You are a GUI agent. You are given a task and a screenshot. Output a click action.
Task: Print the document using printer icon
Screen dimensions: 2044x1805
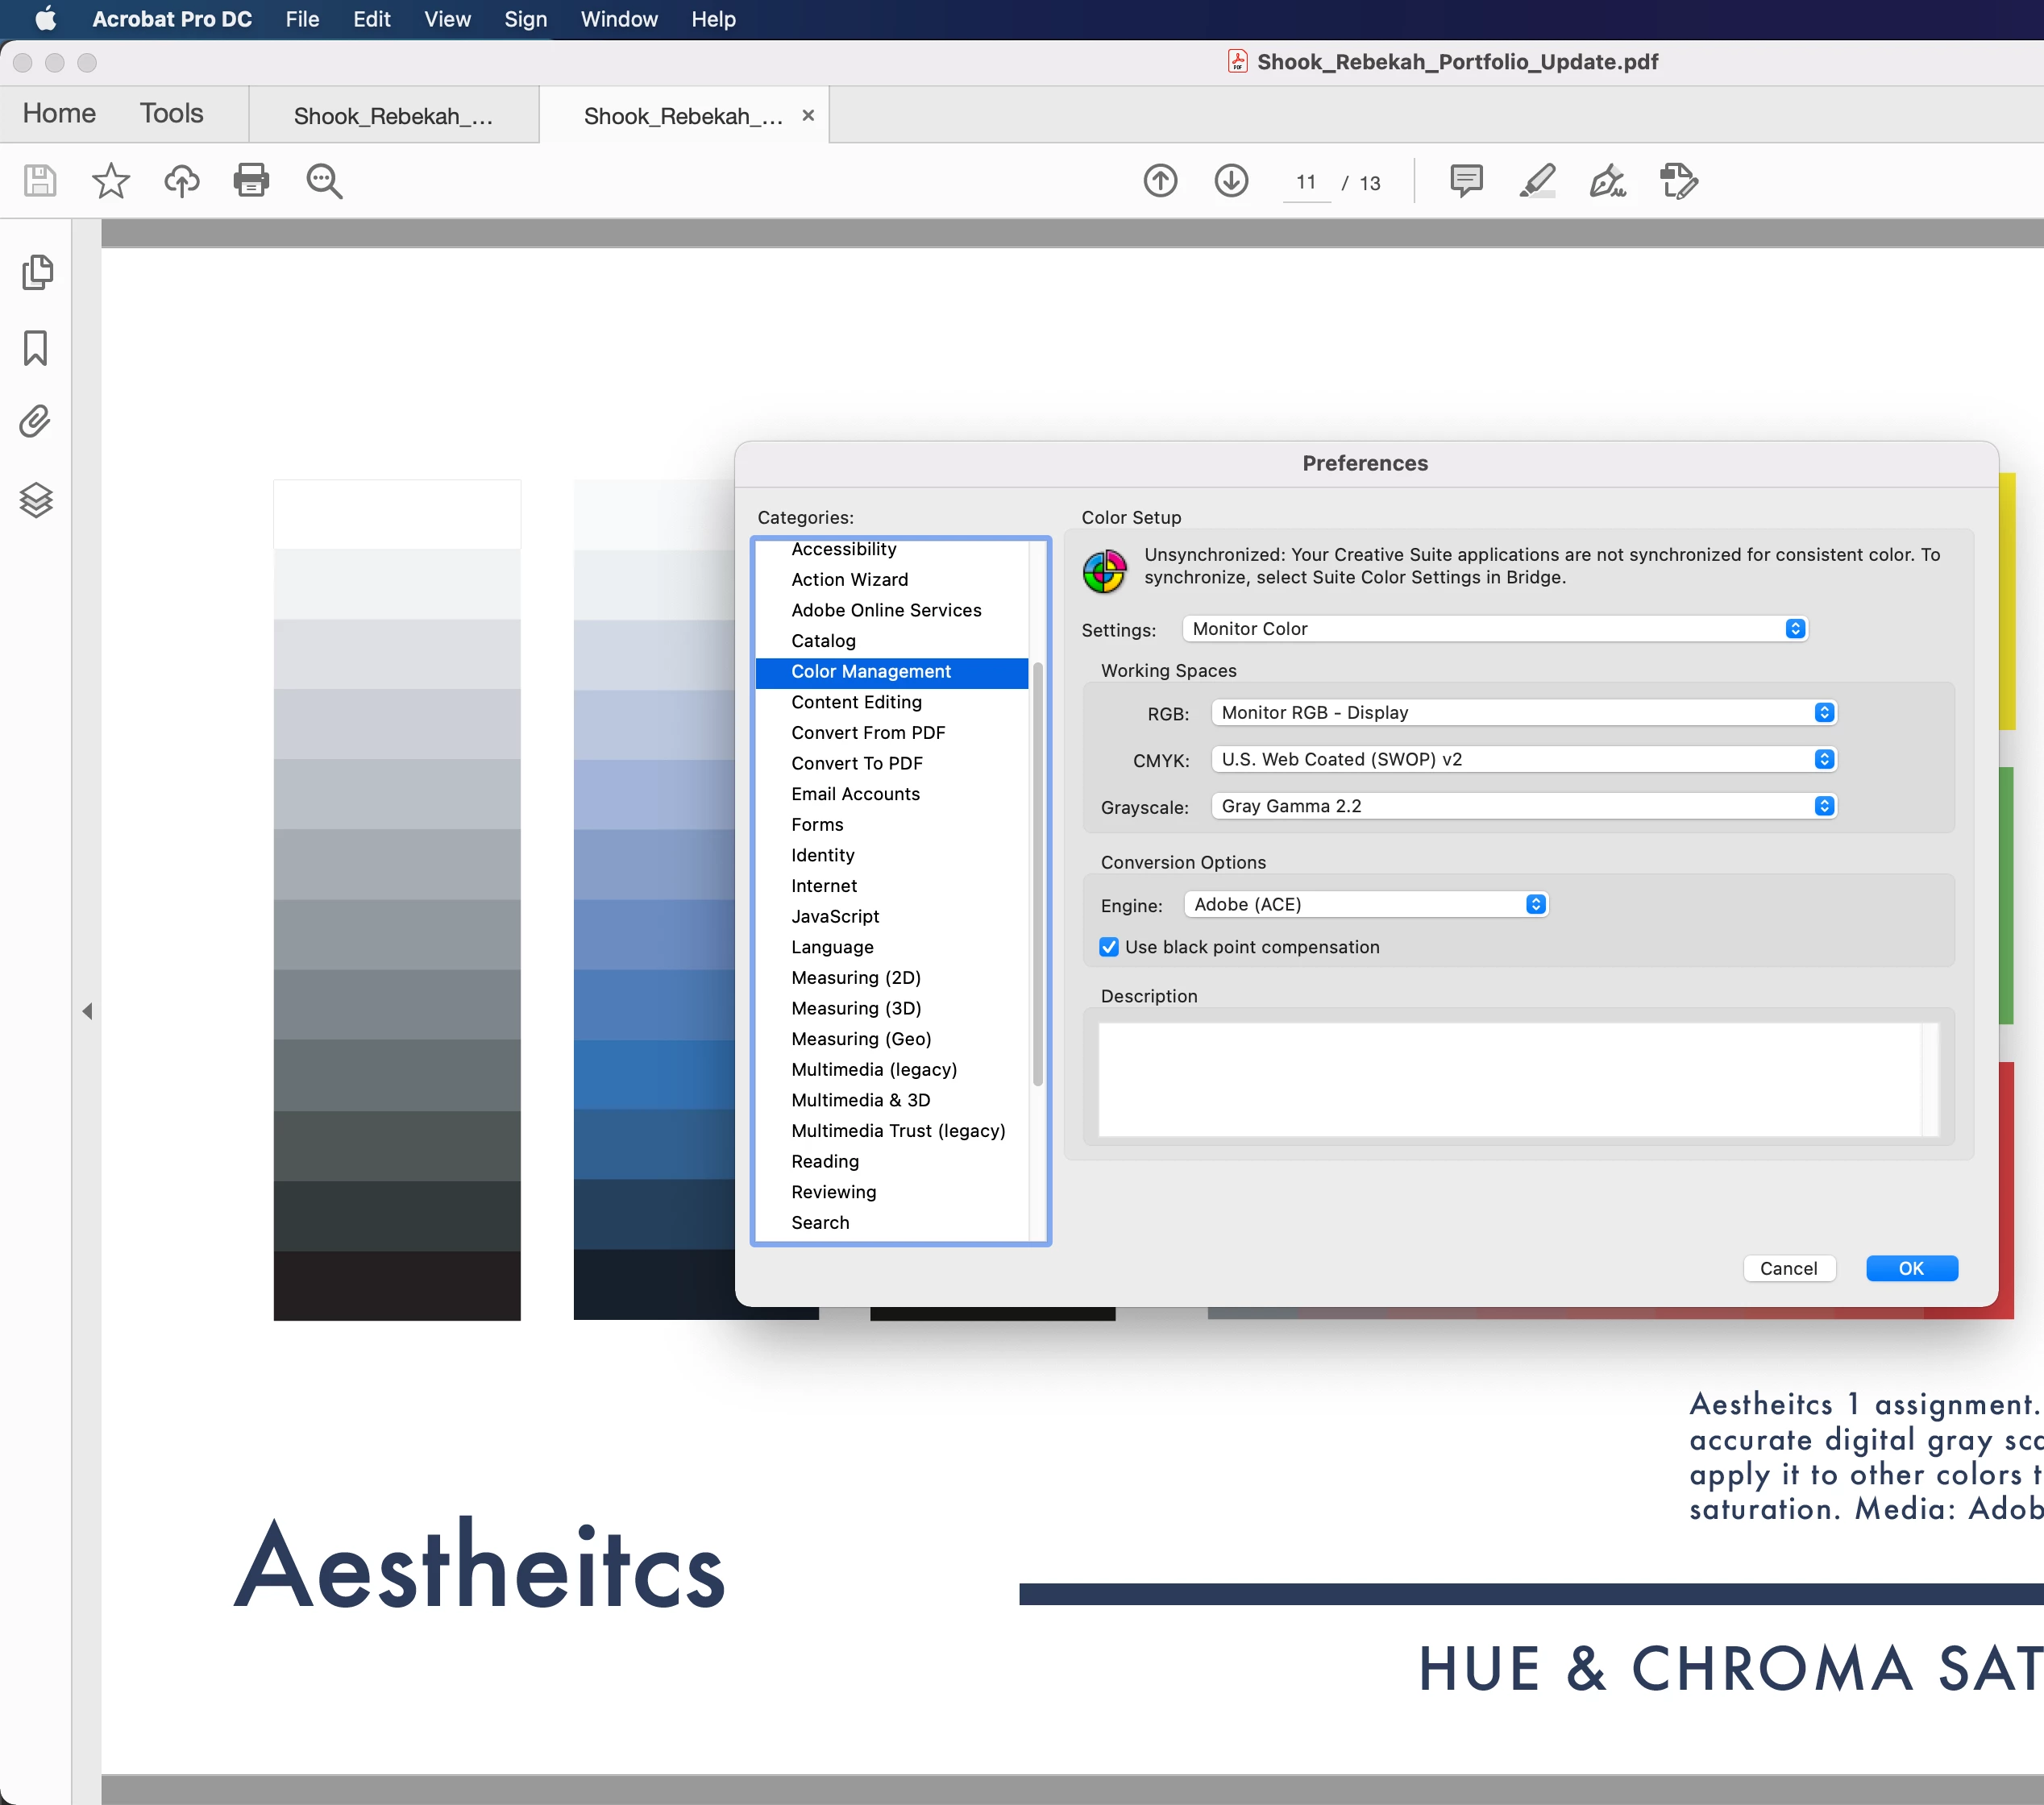coord(251,181)
